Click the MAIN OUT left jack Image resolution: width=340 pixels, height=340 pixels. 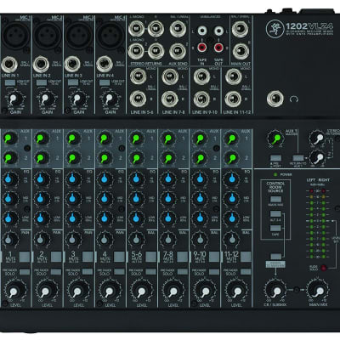pos(241,30)
